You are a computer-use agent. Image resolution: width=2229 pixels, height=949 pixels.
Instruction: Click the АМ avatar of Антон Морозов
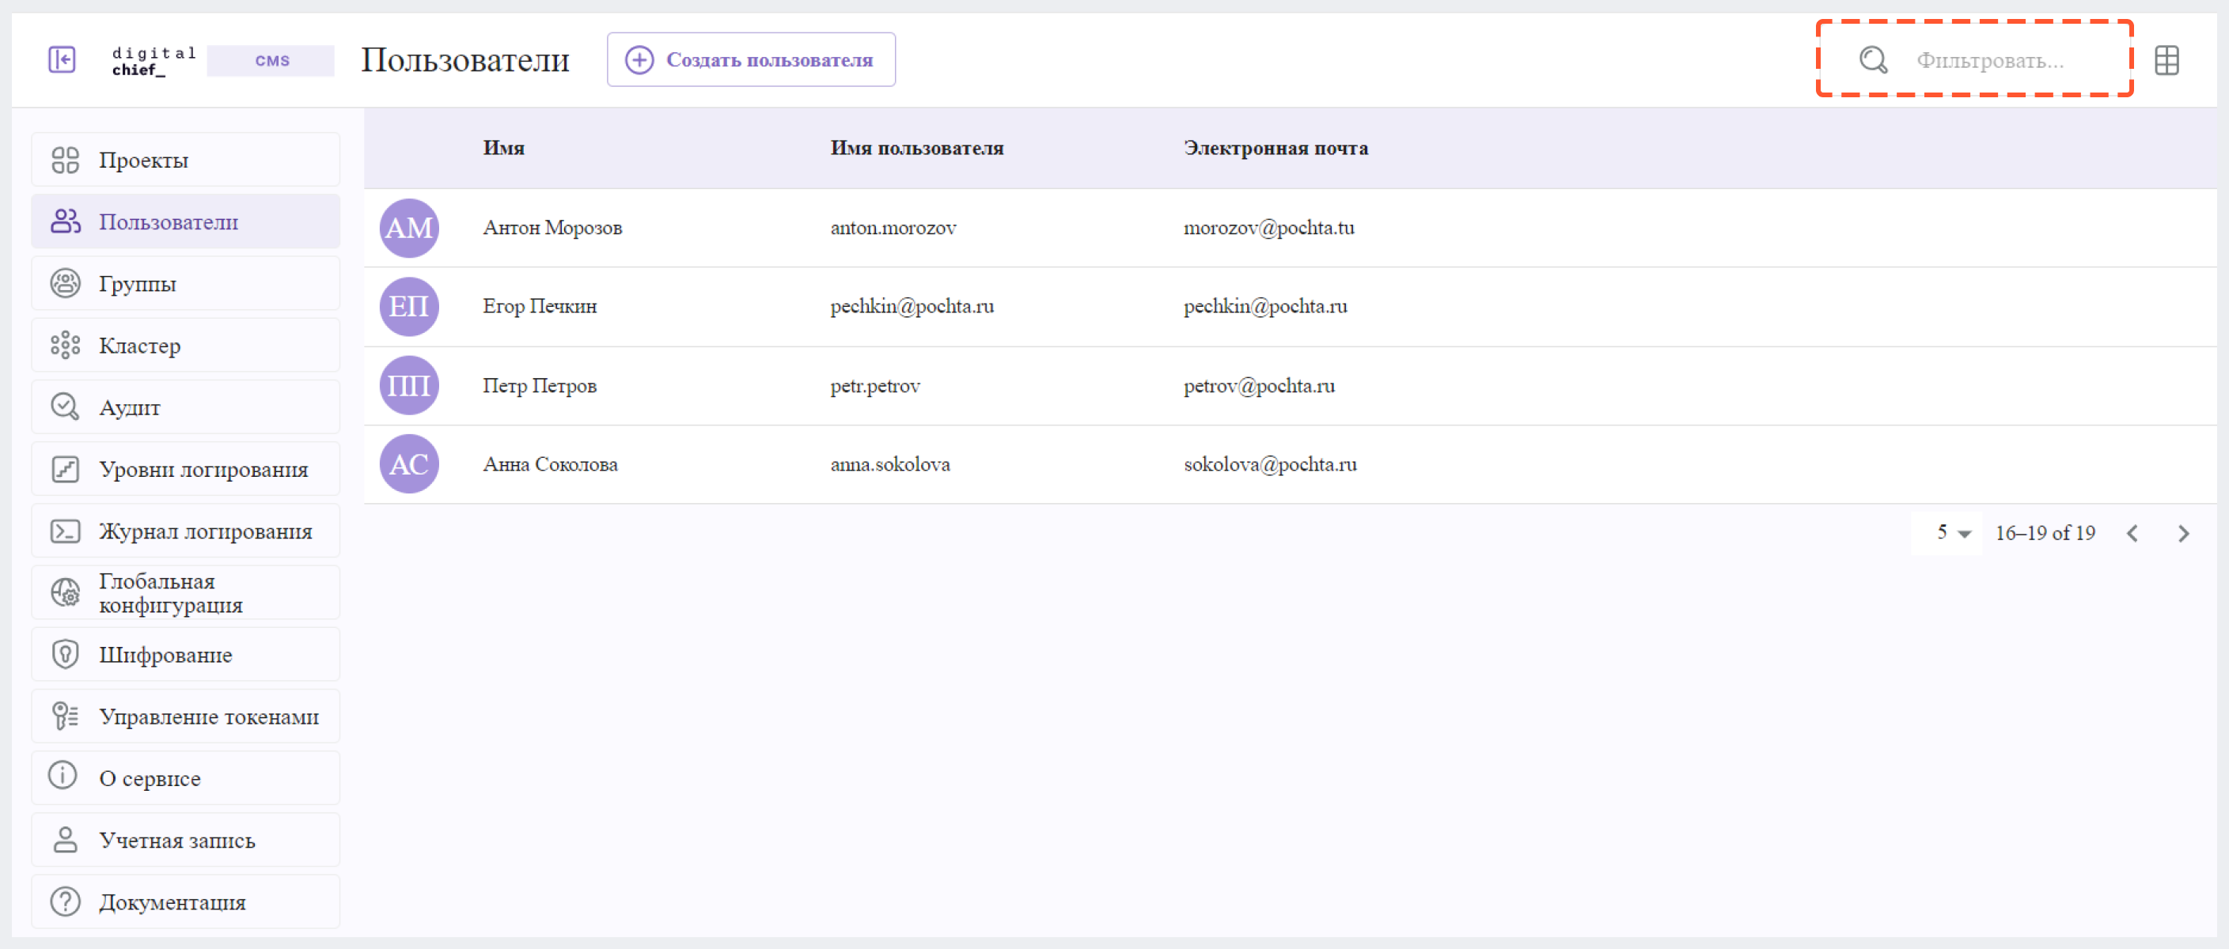[x=409, y=228]
